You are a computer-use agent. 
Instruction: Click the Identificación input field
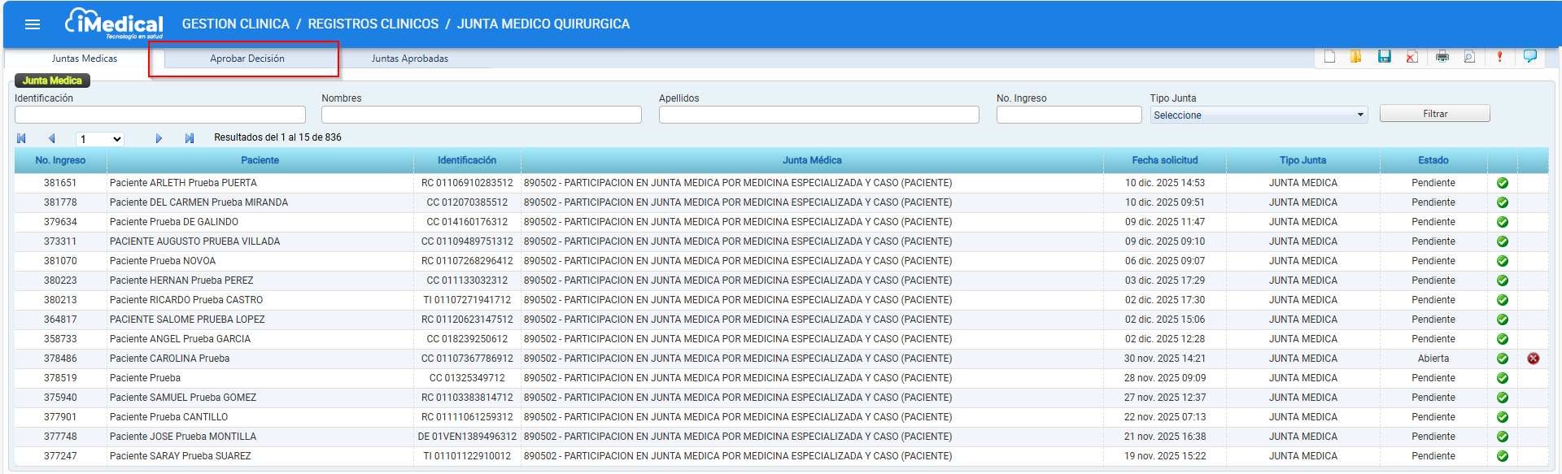(x=160, y=115)
